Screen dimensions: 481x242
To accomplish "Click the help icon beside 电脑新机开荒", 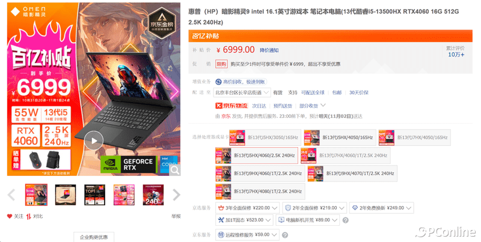I will (345, 220).
